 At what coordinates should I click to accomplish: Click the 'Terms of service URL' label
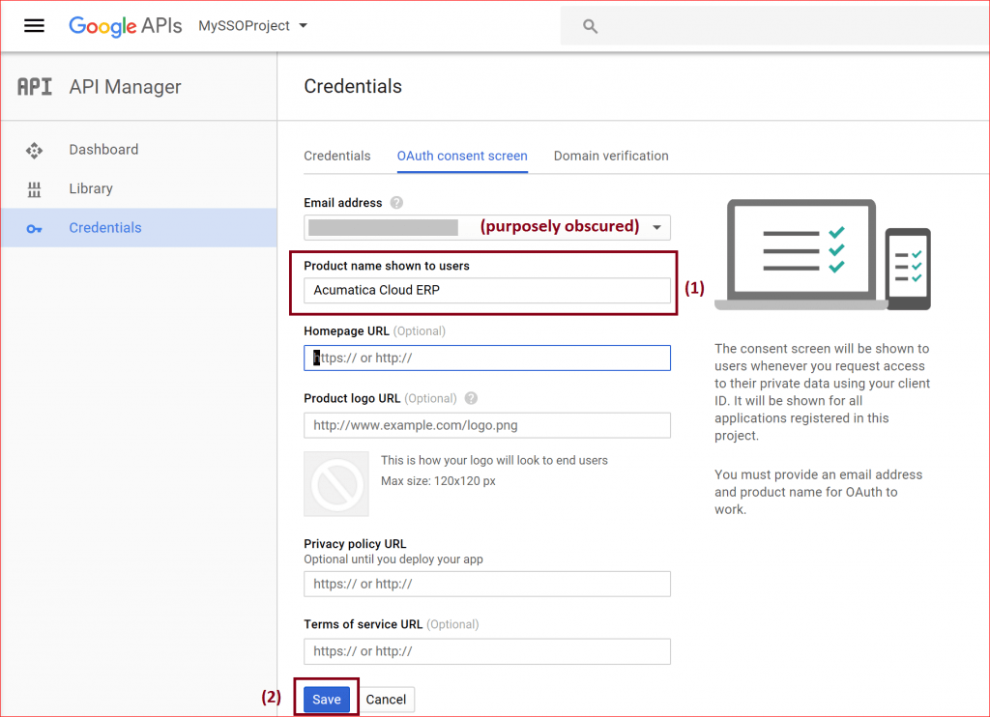pos(364,624)
